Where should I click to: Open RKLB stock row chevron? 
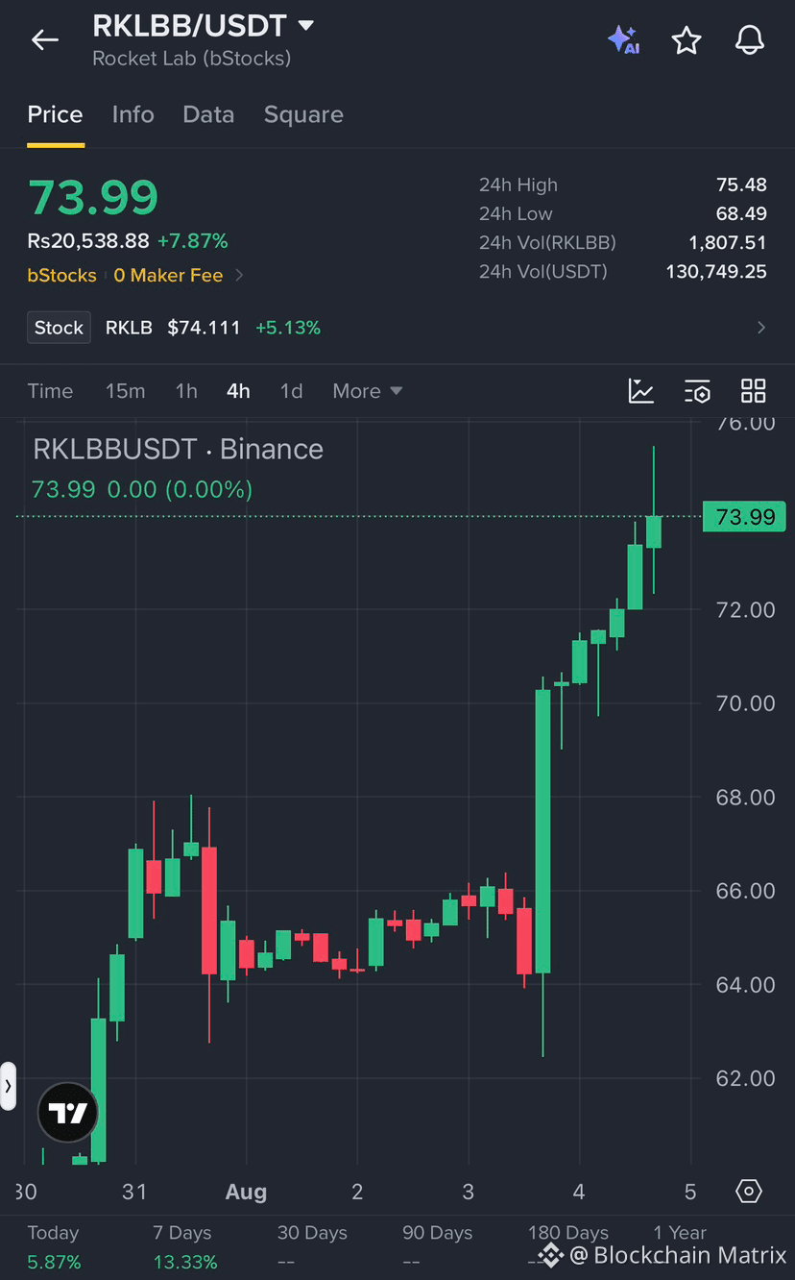click(761, 328)
